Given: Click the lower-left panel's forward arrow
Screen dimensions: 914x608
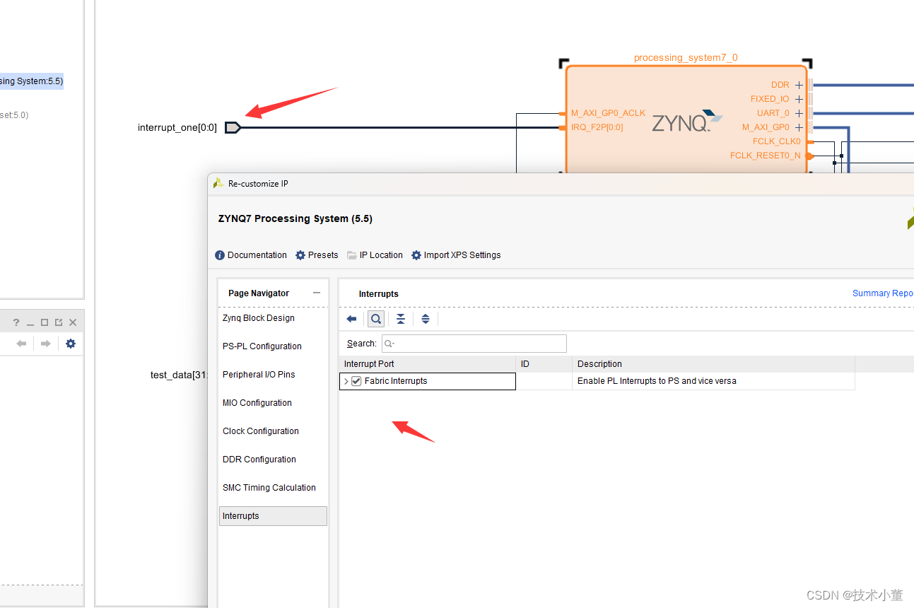Looking at the screenshot, I should pyautogui.click(x=45, y=344).
